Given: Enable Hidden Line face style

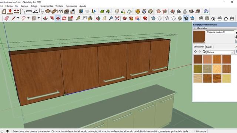Looking at the screenshot, I should [x=174, y=18].
